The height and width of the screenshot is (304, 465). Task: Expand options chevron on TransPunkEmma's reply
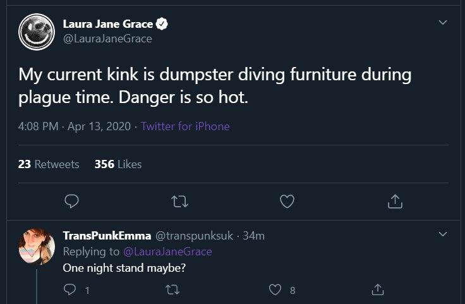tap(443, 234)
